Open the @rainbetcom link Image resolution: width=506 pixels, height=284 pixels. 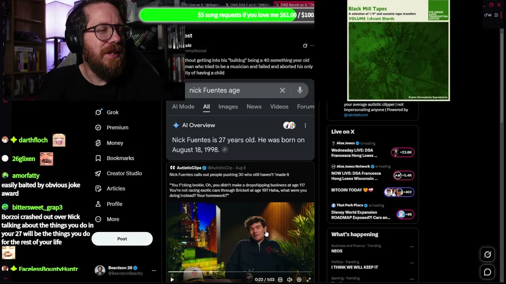pyautogui.click(x=356, y=115)
